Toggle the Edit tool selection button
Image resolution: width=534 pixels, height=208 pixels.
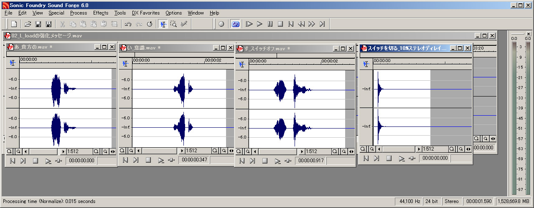coord(163,24)
